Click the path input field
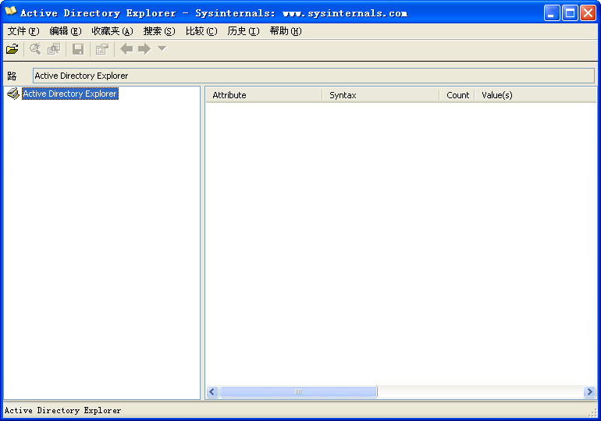 313,76
